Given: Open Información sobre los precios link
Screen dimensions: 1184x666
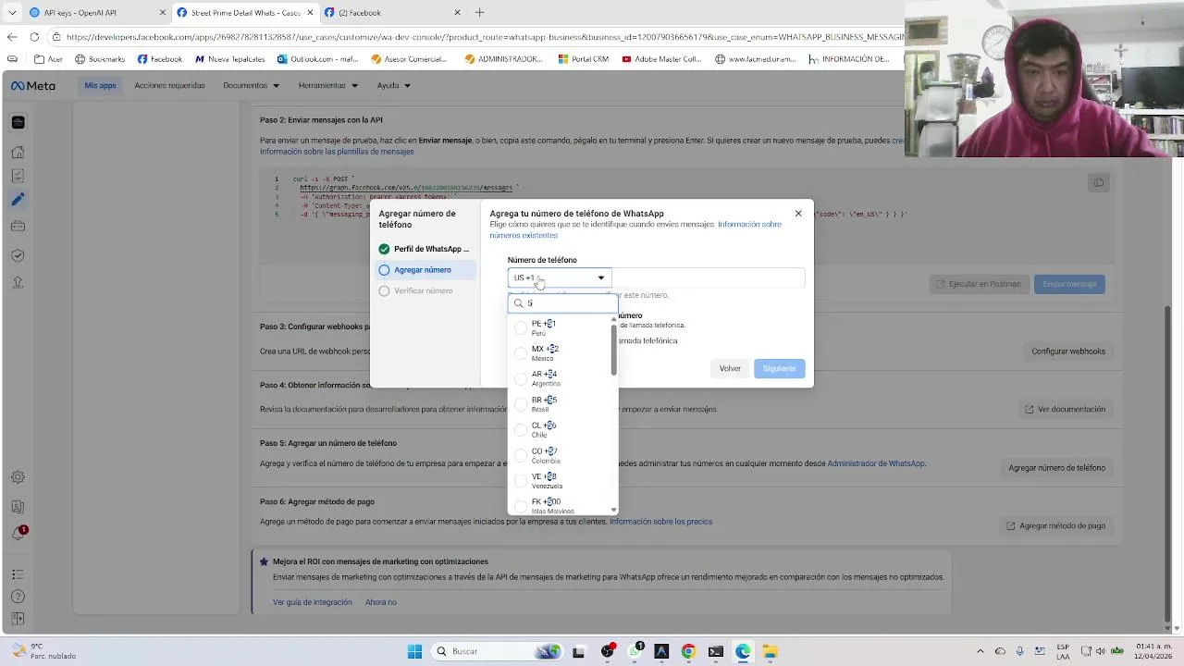Looking at the screenshot, I should pos(660,522).
